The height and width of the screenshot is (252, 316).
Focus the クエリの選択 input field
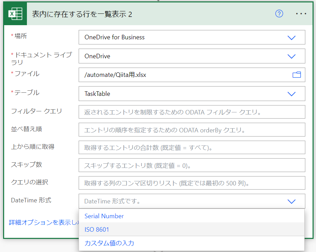pyautogui.click(x=192, y=183)
